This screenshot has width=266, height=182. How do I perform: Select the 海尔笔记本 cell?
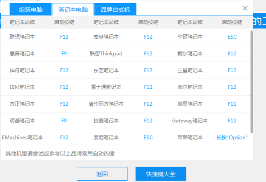coord(190,87)
